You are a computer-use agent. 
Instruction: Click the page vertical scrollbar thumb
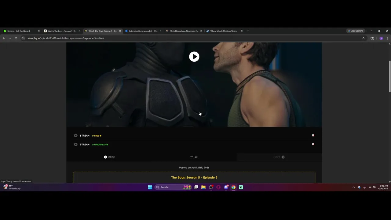(x=389, y=76)
